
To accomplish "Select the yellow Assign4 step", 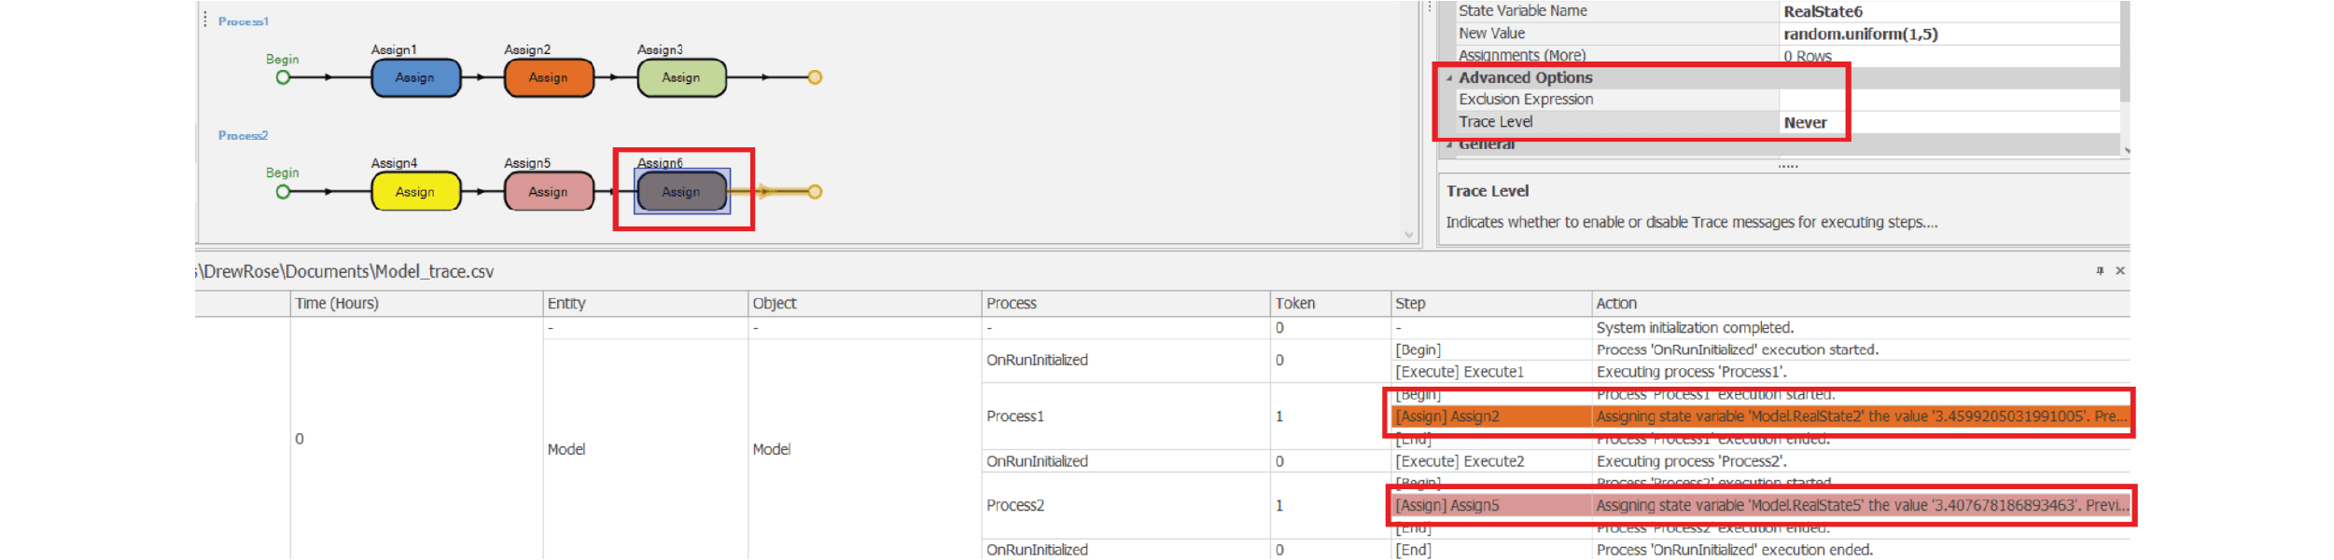I will click(x=415, y=192).
